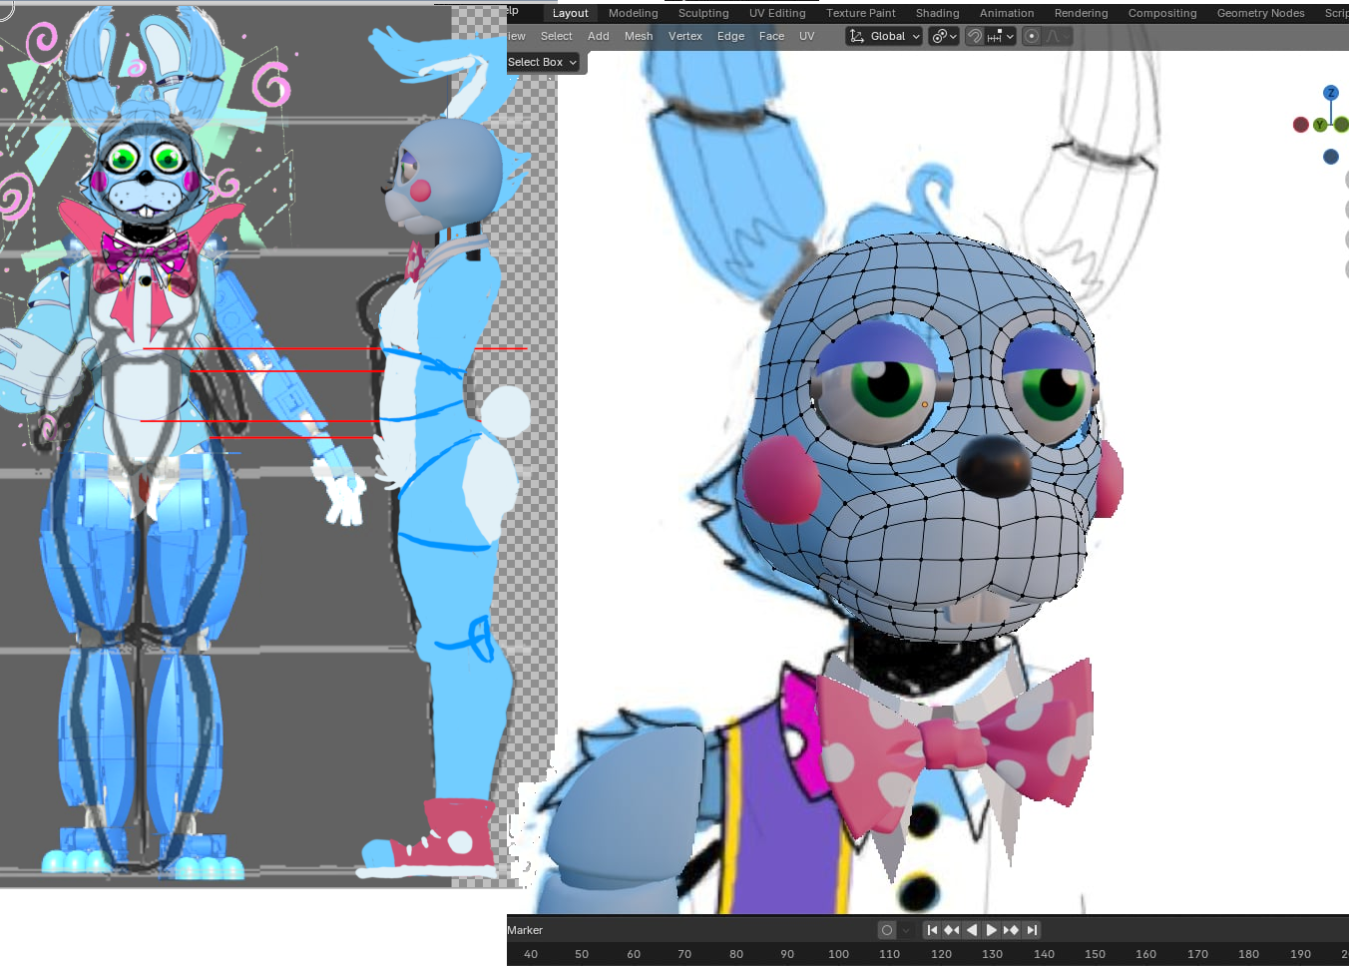Open the UV Editing workspace tab
Image resolution: width=1349 pixels, height=966 pixels.
(x=777, y=13)
